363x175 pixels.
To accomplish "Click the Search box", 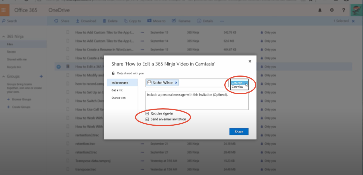I will (23, 21).
